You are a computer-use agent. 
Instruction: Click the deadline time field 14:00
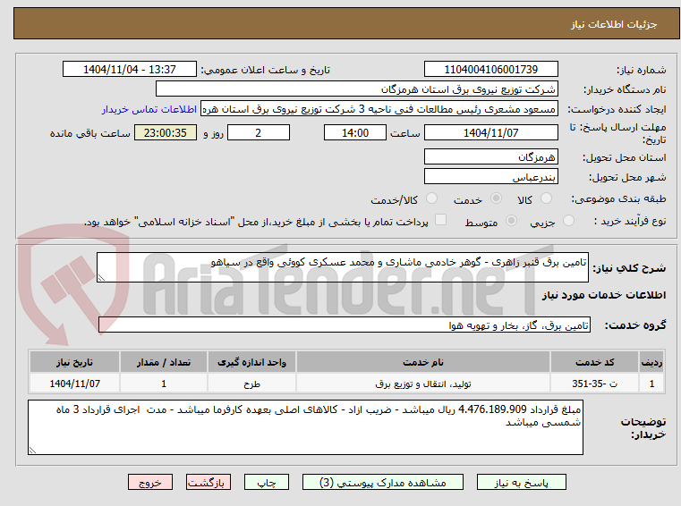(x=355, y=133)
